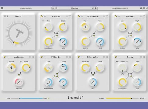Viewport: 148px width, 109px height.
Task: Click the Delay randomize cross icon
Action: (144, 57)
